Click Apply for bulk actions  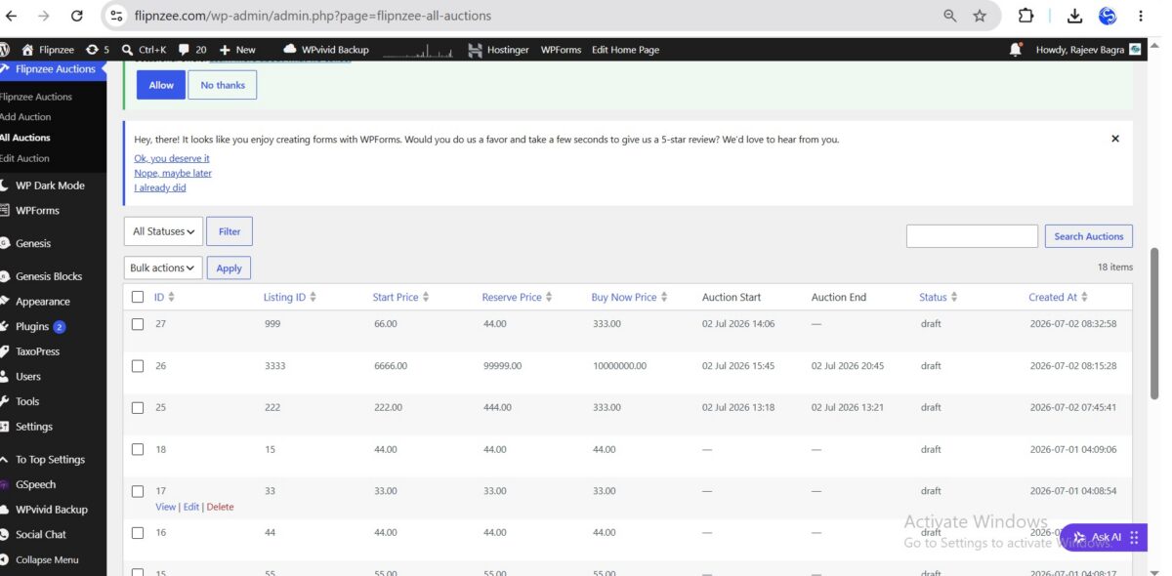pyautogui.click(x=229, y=267)
